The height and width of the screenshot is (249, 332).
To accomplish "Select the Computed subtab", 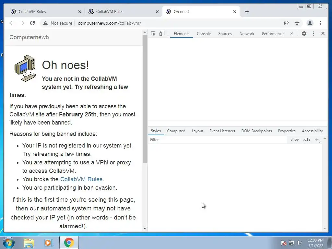I will (176, 131).
